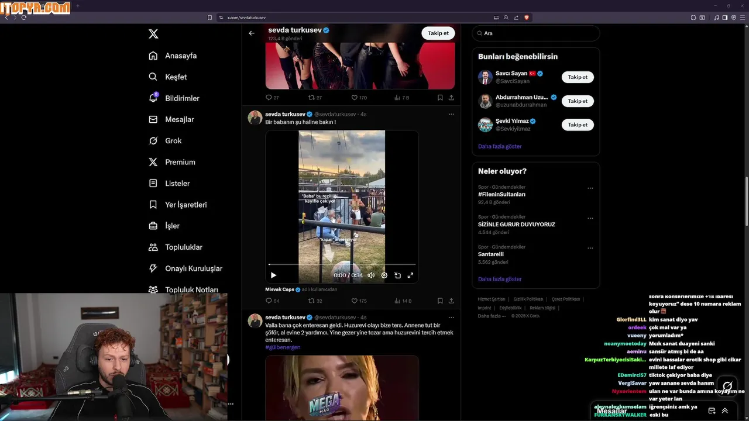Open new browser tab with plus

(x=78, y=6)
